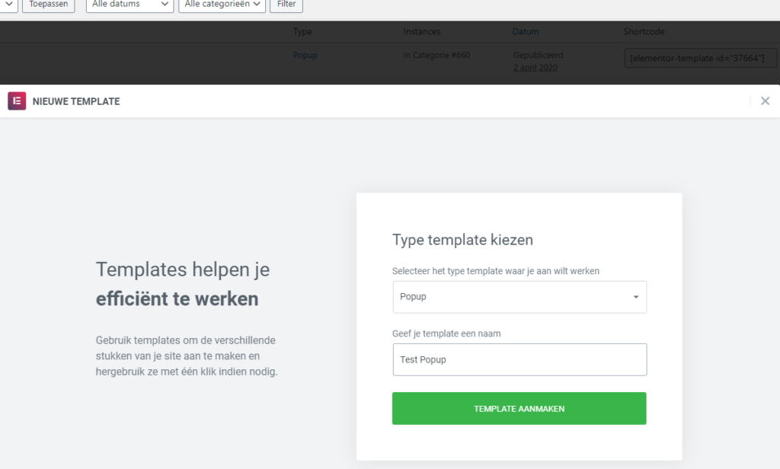The image size is (780, 469).
Task: Click the Shortcode column header
Action: [x=644, y=31]
